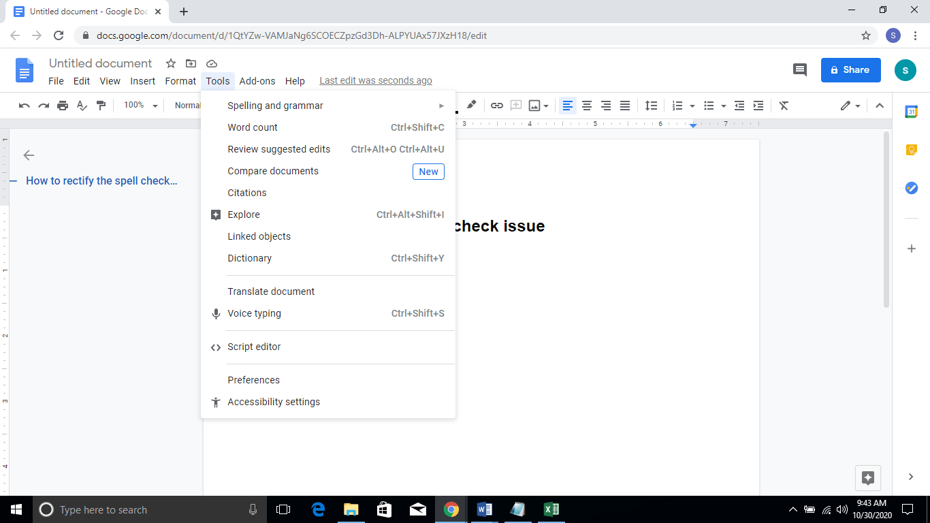This screenshot has height=523, width=930.
Task: Open Google Keep in the side panel
Action: pyautogui.click(x=911, y=149)
